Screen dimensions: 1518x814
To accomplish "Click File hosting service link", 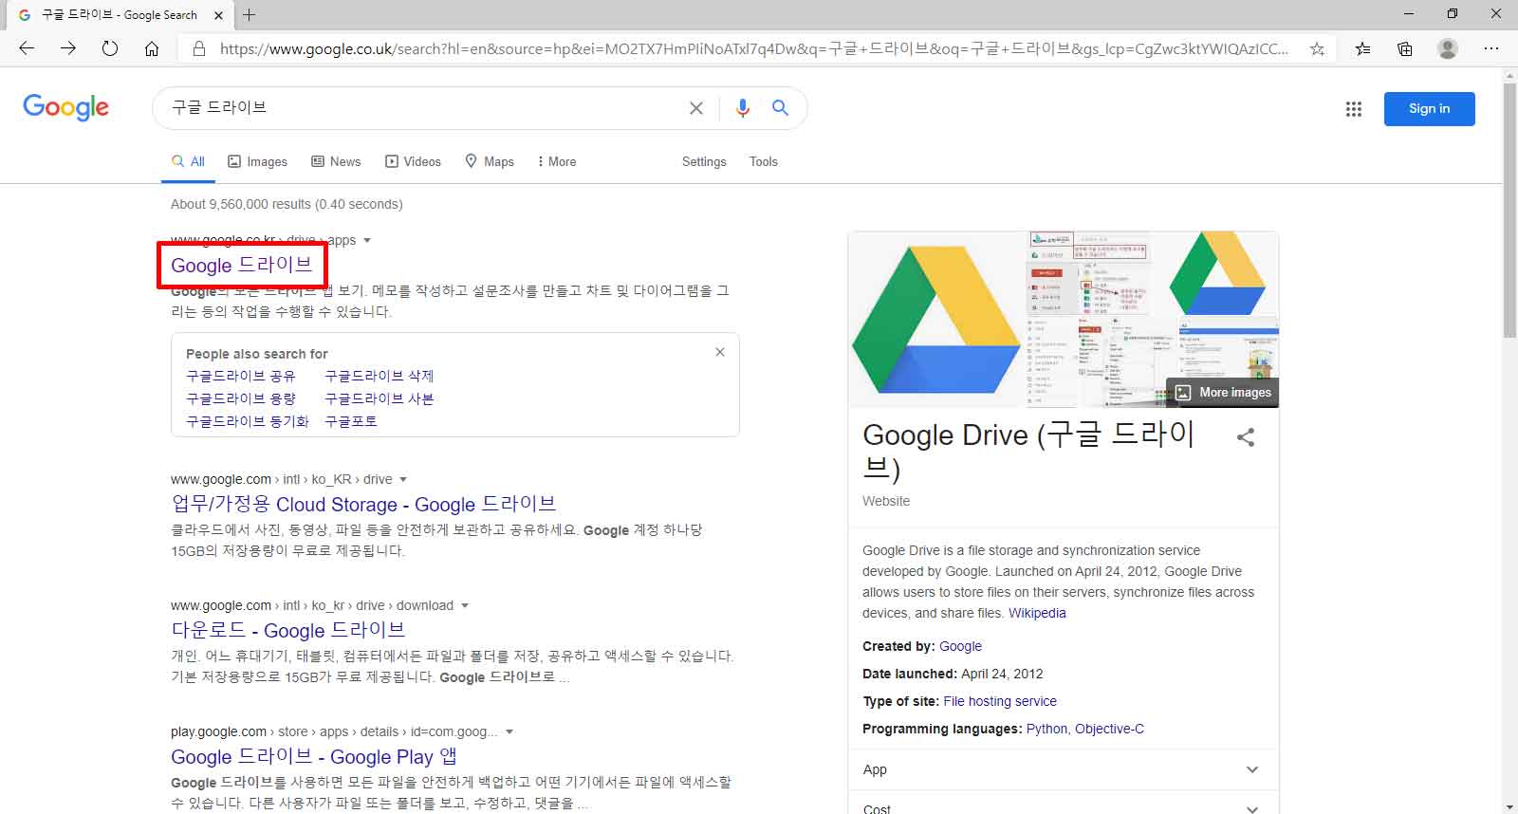I will coord(1000,701).
